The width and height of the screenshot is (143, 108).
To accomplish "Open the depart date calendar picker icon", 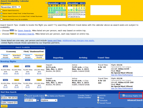I will click(x=38, y=100).
